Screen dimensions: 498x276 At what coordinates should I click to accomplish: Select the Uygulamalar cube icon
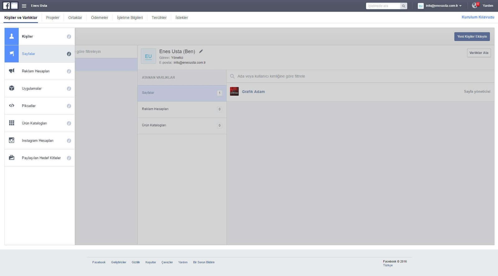pos(12,88)
